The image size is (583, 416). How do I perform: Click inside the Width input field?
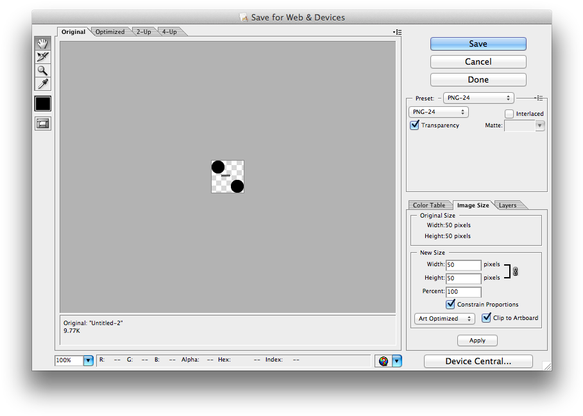tap(463, 264)
